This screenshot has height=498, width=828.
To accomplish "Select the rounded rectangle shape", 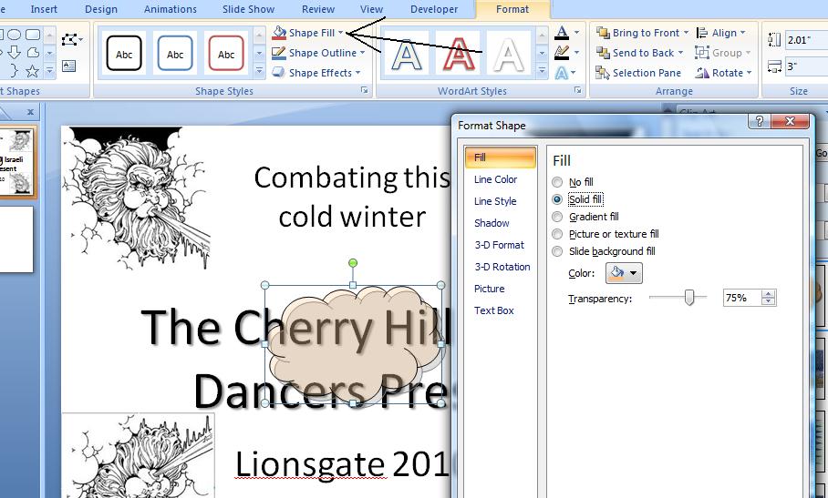I will (x=33, y=35).
